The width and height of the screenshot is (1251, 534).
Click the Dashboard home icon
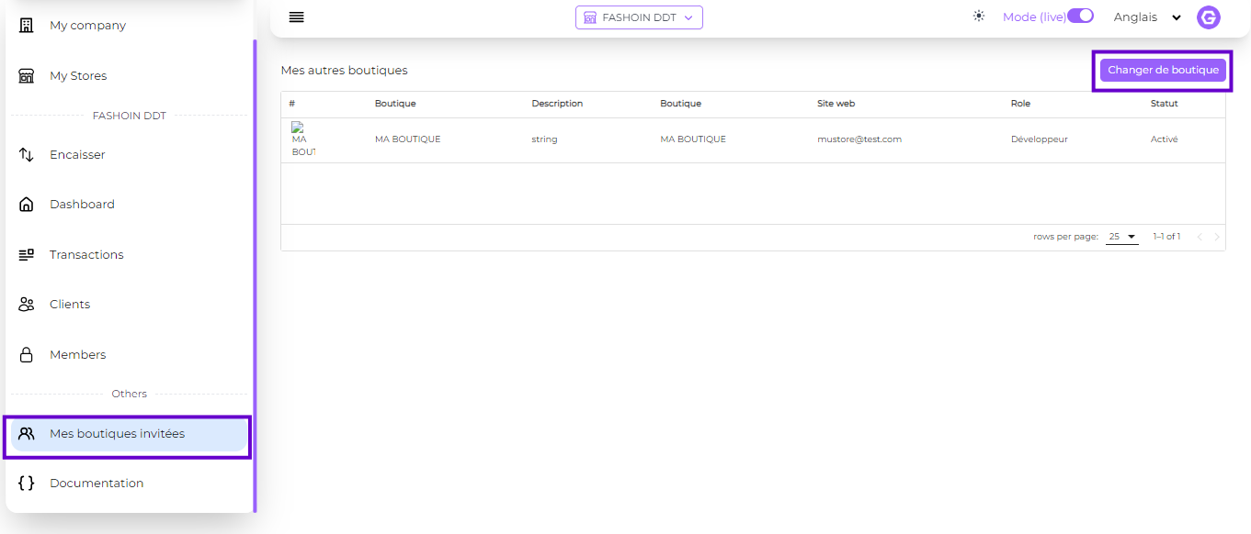27,205
